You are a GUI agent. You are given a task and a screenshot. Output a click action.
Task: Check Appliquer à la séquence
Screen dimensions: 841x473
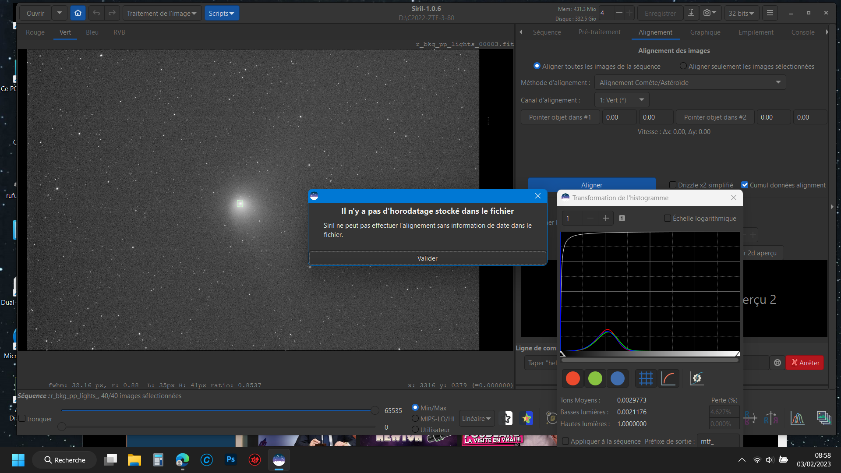tap(565, 441)
